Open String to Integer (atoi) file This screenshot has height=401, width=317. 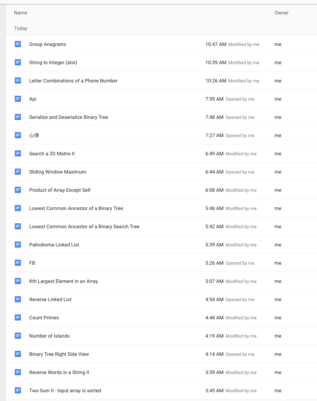(53, 62)
